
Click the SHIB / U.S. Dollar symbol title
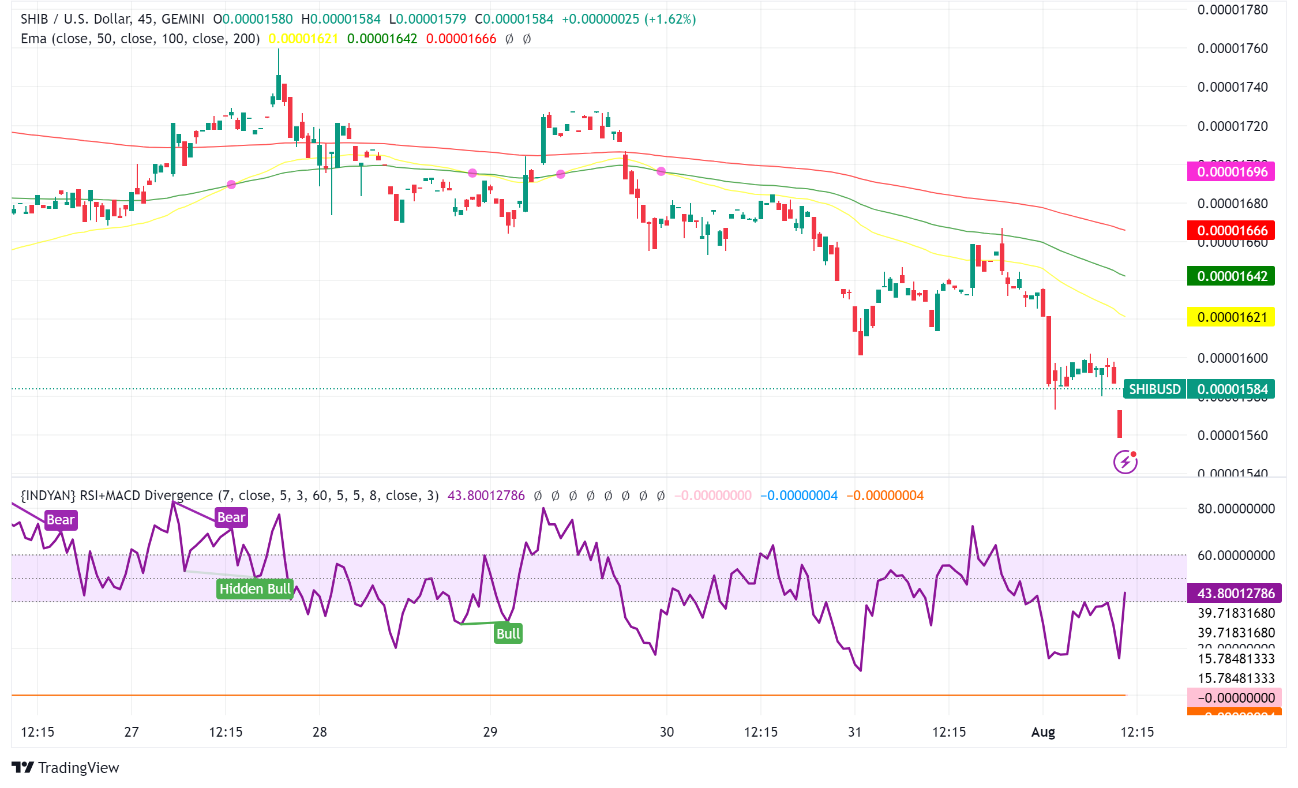click(112, 19)
